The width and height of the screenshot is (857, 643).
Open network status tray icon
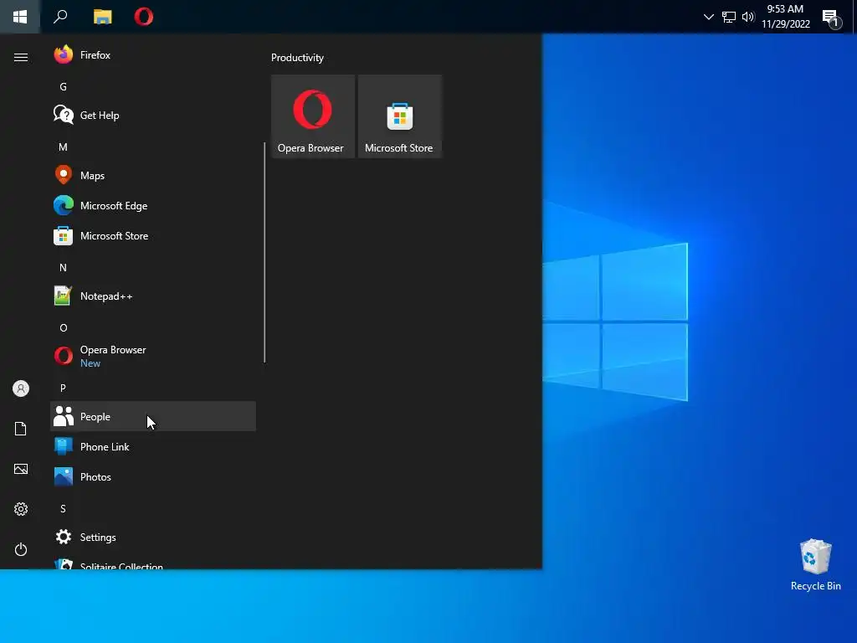729,17
